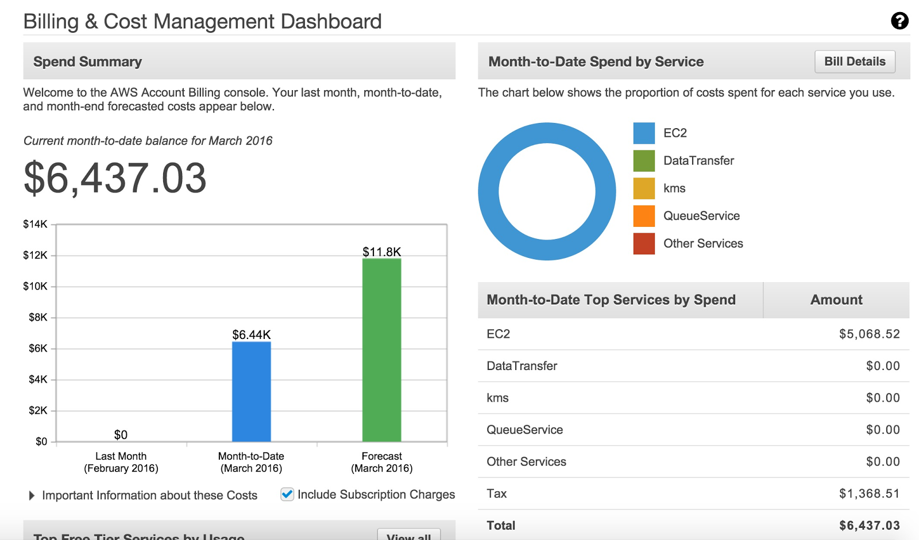
Task: Click the EC2 blue legend swatch
Action: pyautogui.click(x=644, y=133)
